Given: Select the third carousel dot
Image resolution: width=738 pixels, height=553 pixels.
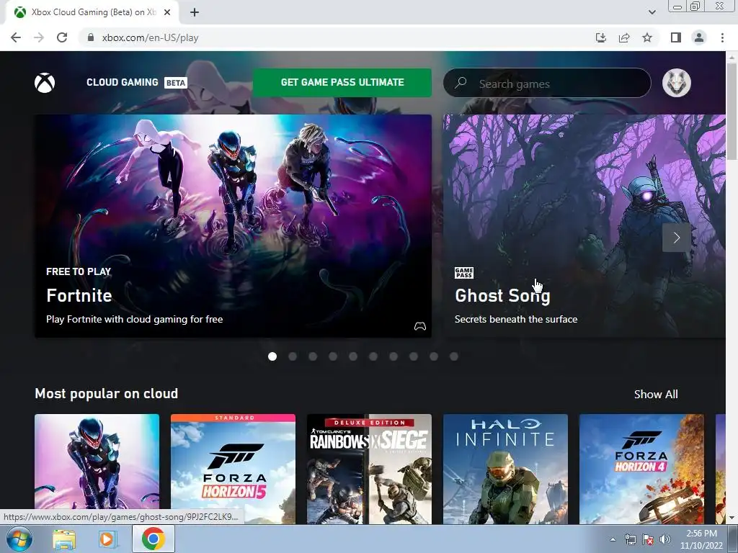Looking at the screenshot, I should coord(313,356).
